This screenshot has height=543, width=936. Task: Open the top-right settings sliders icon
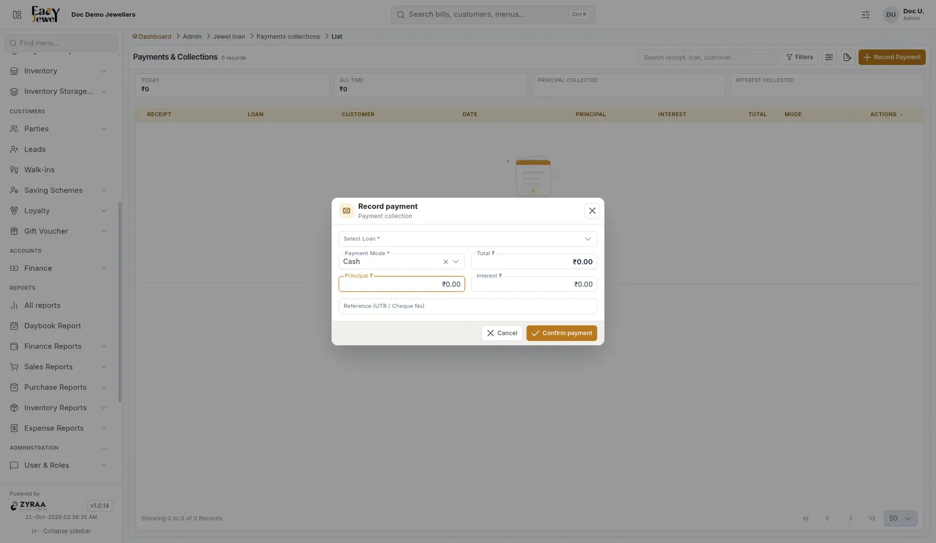(x=866, y=15)
